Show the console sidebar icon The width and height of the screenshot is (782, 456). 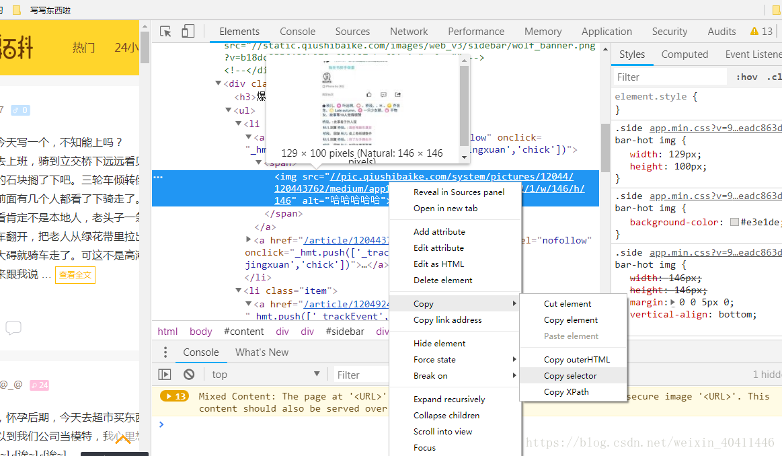point(165,374)
